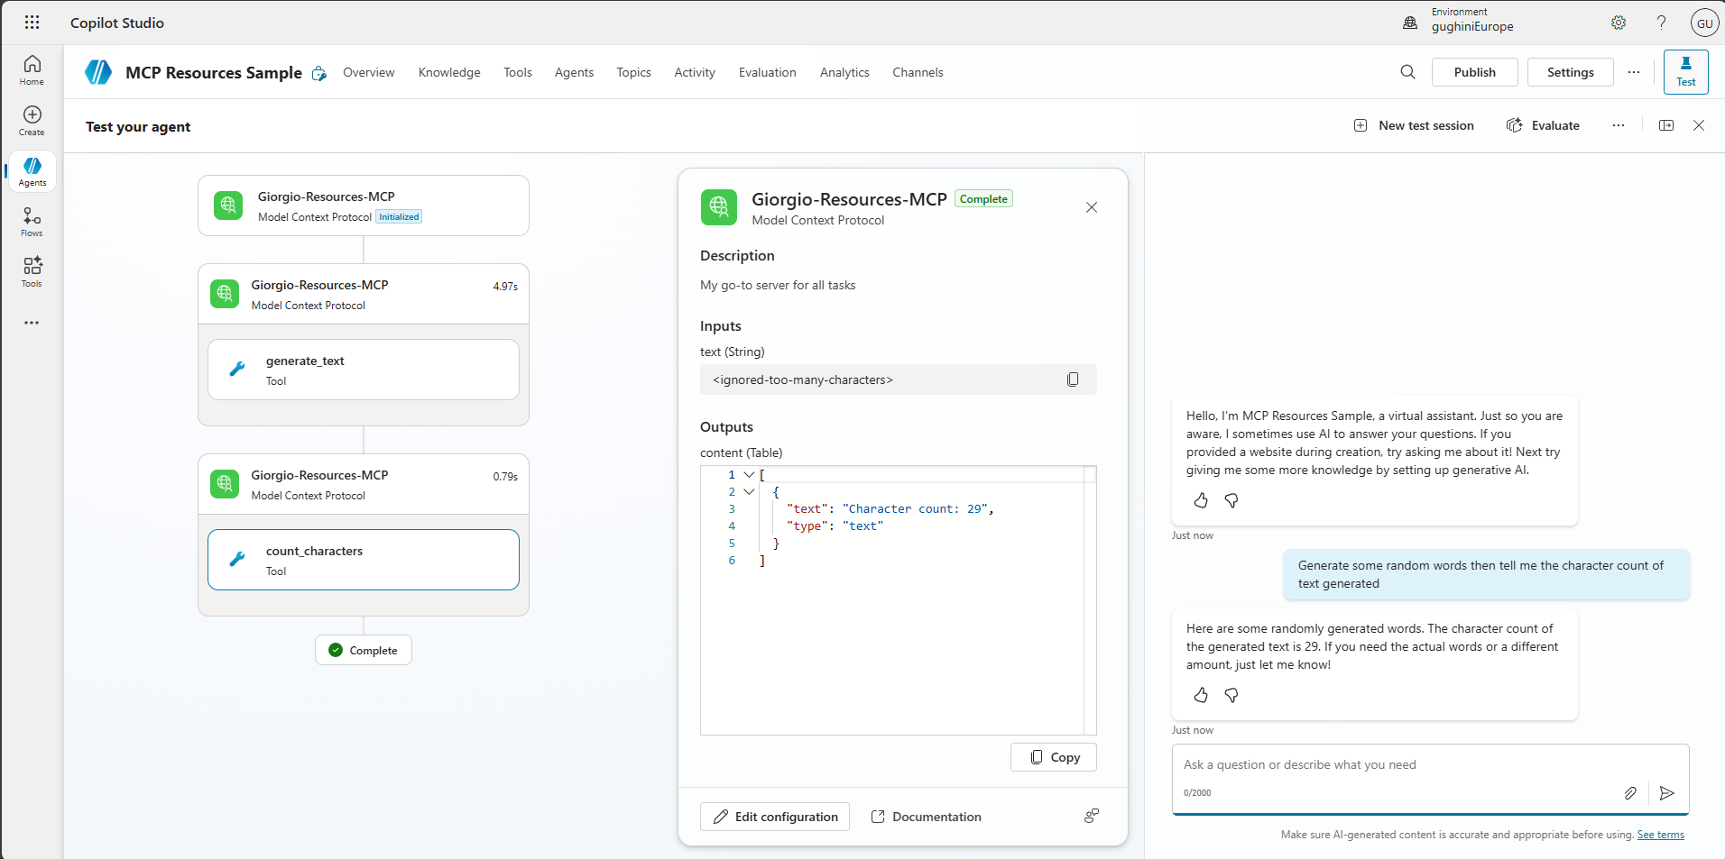The width and height of the screenshot is (1725, 859).
Task: Click the Publish button
Action: pos(1474,72)
